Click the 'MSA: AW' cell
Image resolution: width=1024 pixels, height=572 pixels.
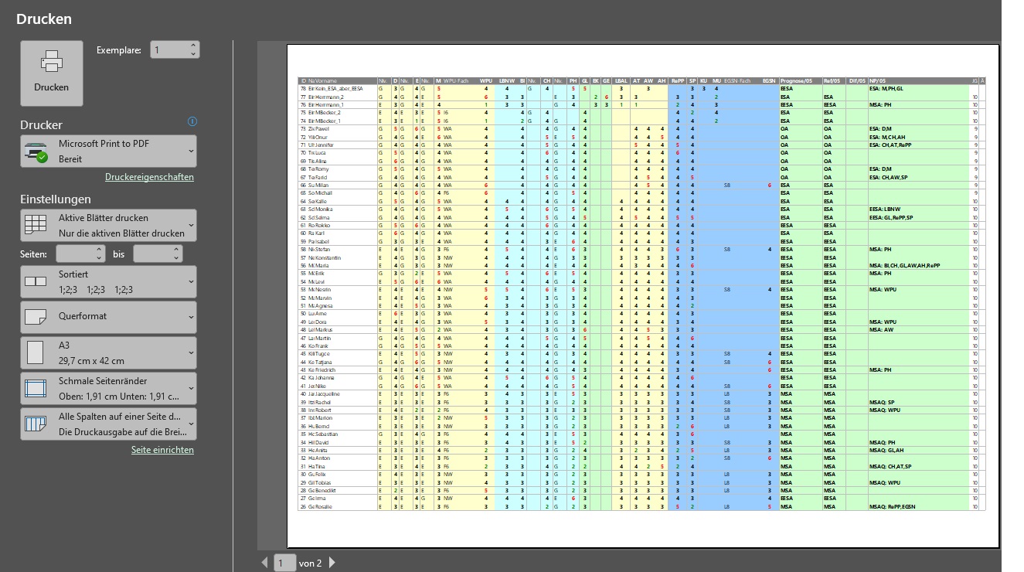(x=881, y=330)
